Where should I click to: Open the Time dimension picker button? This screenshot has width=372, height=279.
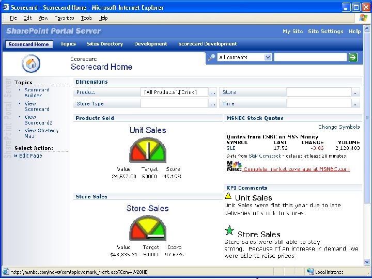tap(355, 103)
